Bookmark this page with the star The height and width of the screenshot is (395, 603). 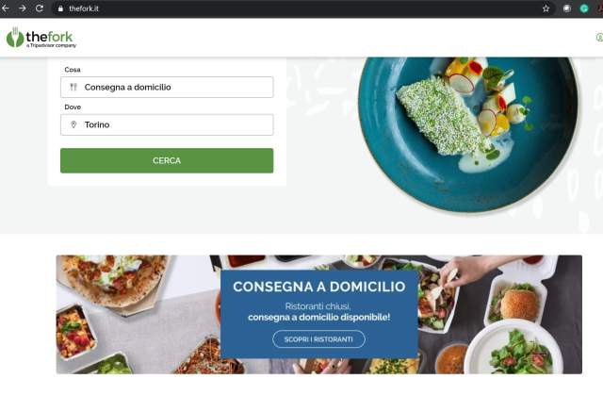(x=546, y=8)
